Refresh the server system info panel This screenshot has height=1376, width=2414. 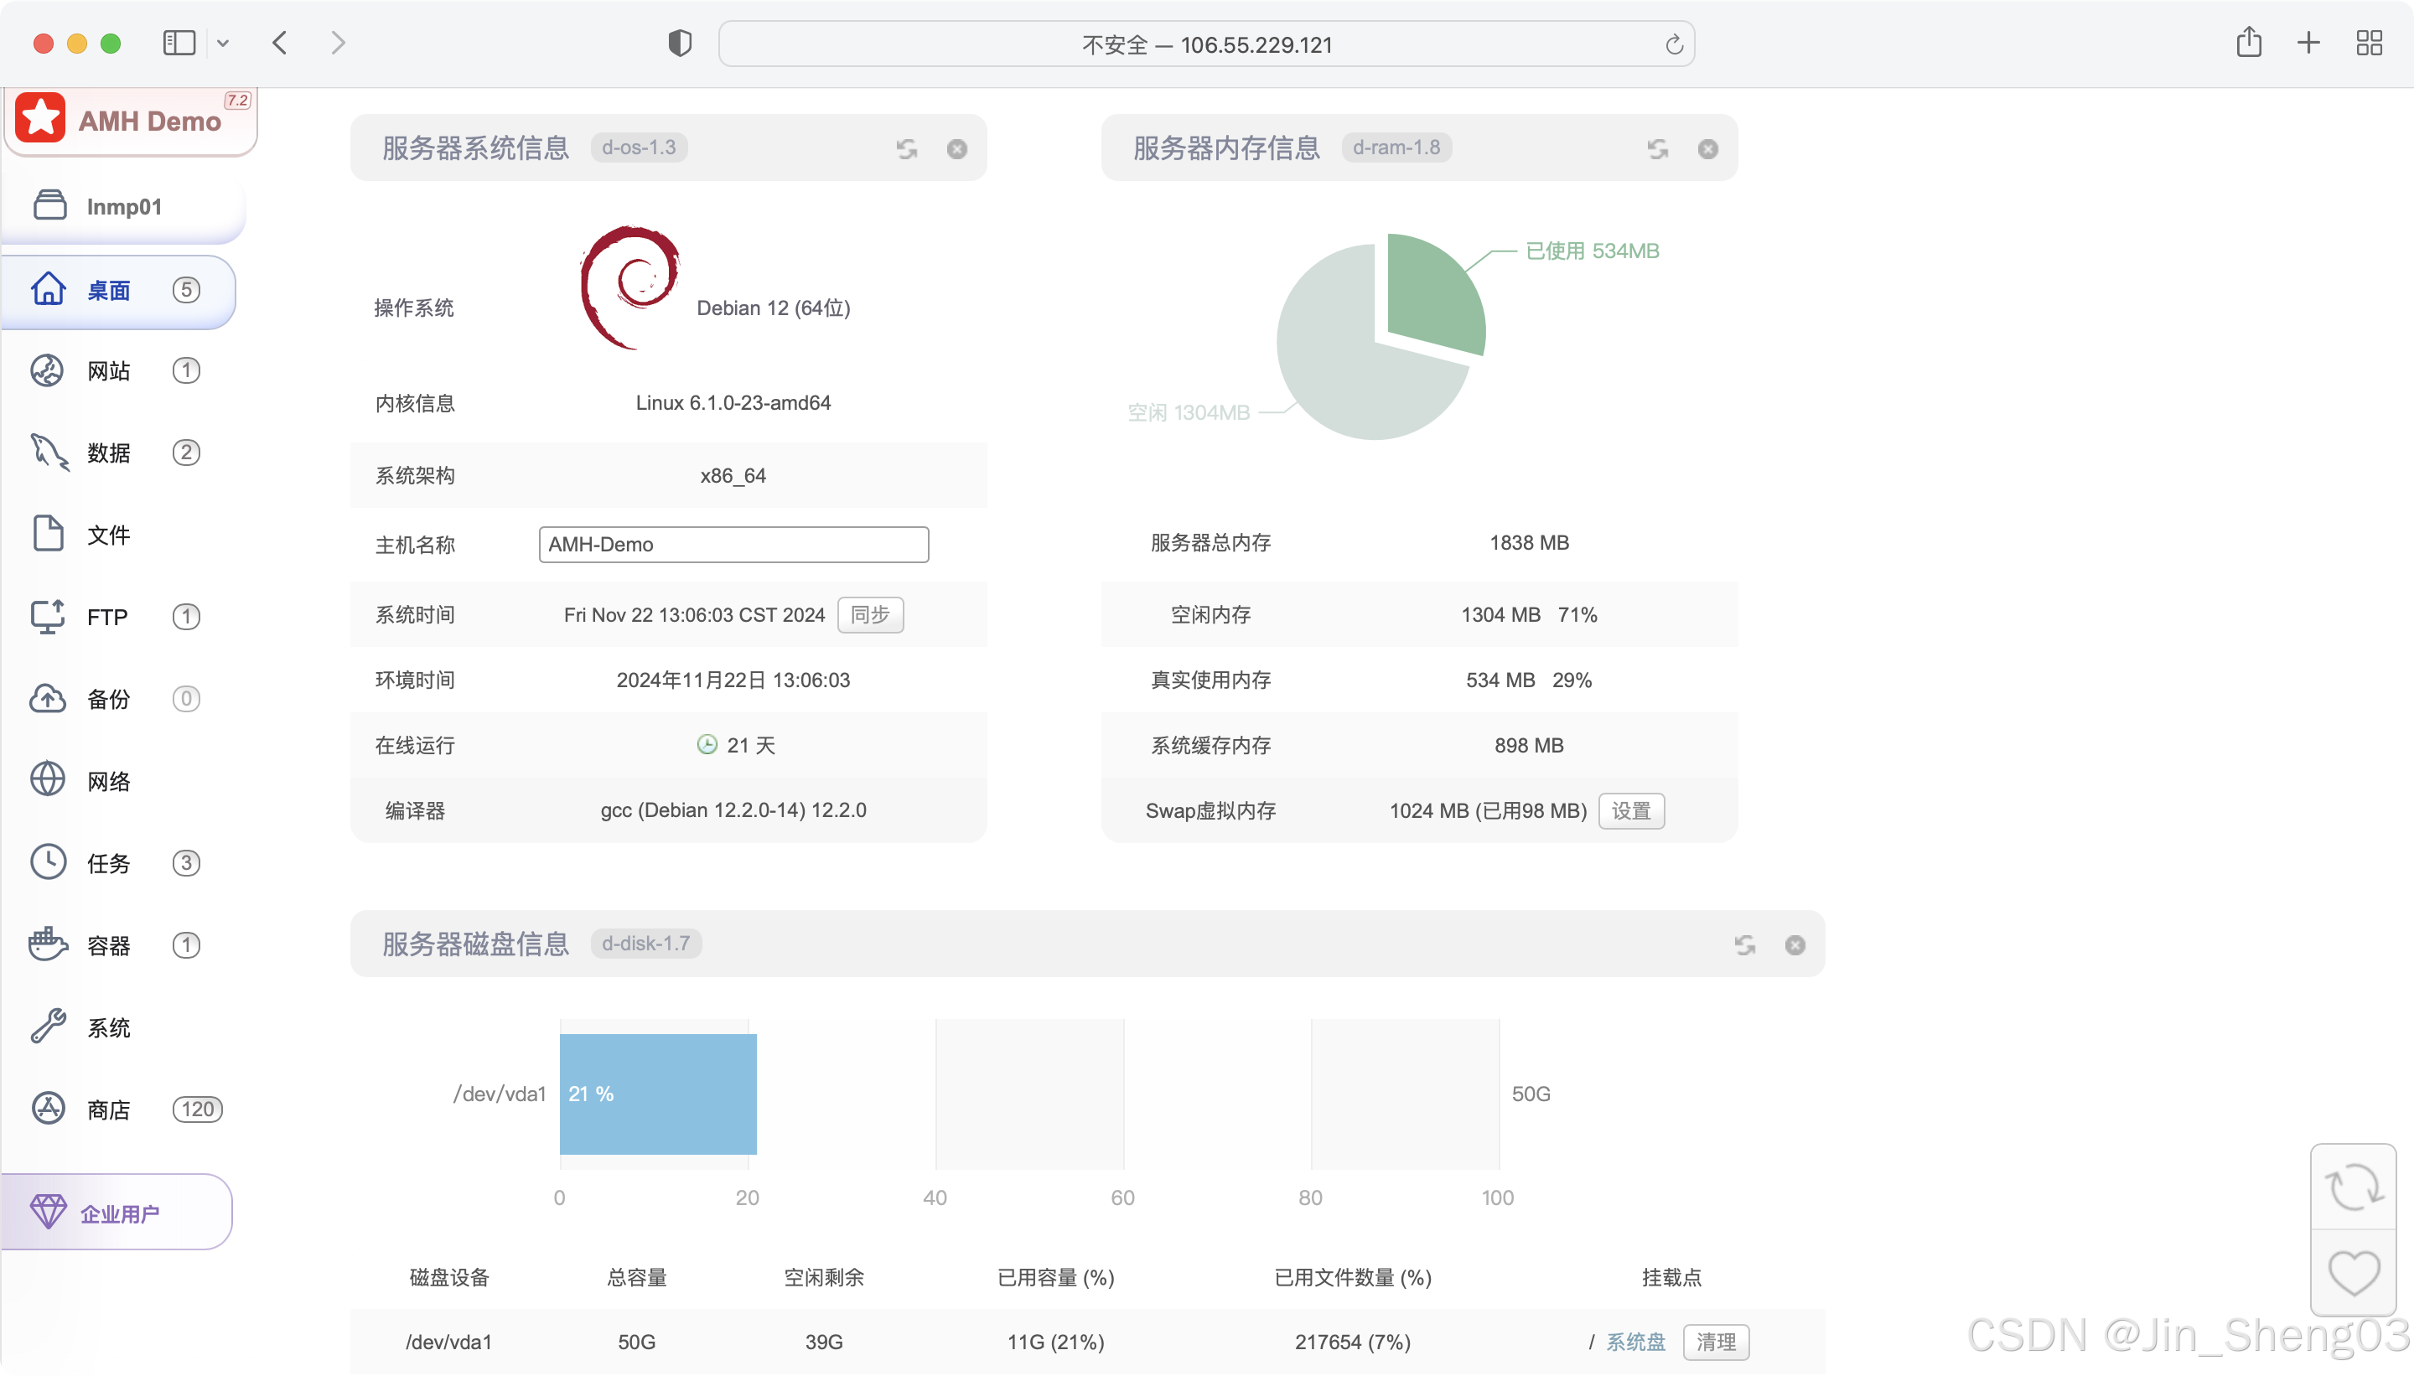(x=906, y=149)
